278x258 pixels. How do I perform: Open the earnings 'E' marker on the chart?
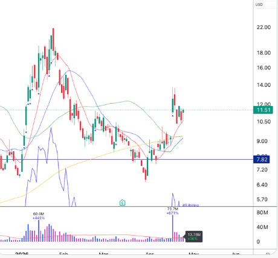click(x=122, y=203)
